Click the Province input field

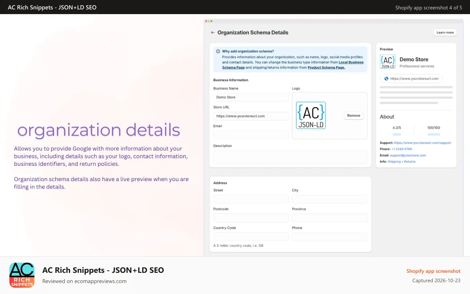329,218
